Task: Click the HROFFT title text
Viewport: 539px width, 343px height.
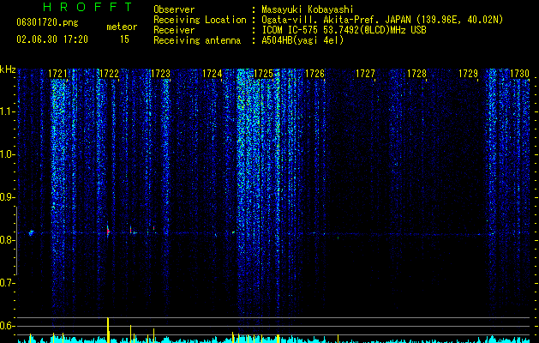Action: (87, 7)
